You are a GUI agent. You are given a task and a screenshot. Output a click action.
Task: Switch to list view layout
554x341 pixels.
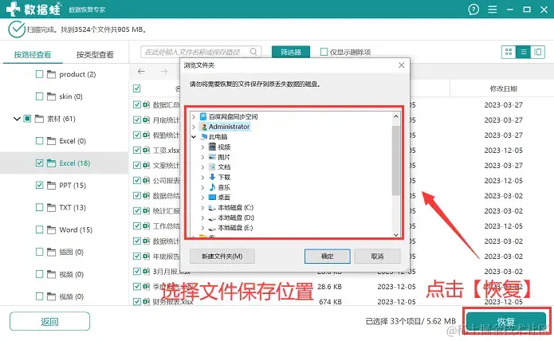[x=523, y=53]
